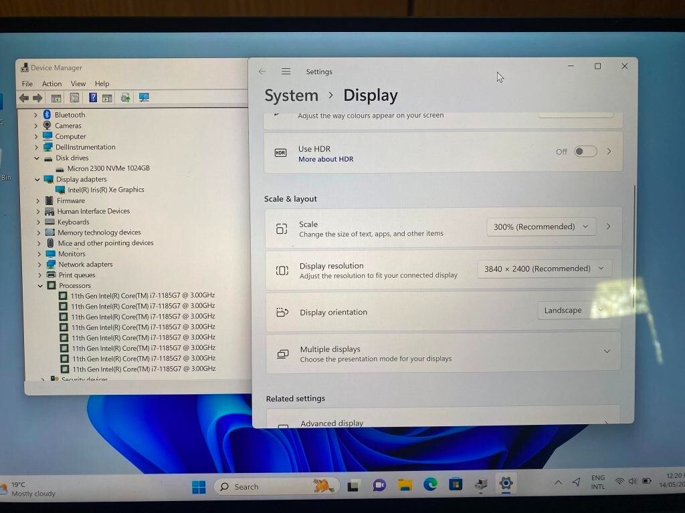Click the Update device driver toolbar icon

125,98
